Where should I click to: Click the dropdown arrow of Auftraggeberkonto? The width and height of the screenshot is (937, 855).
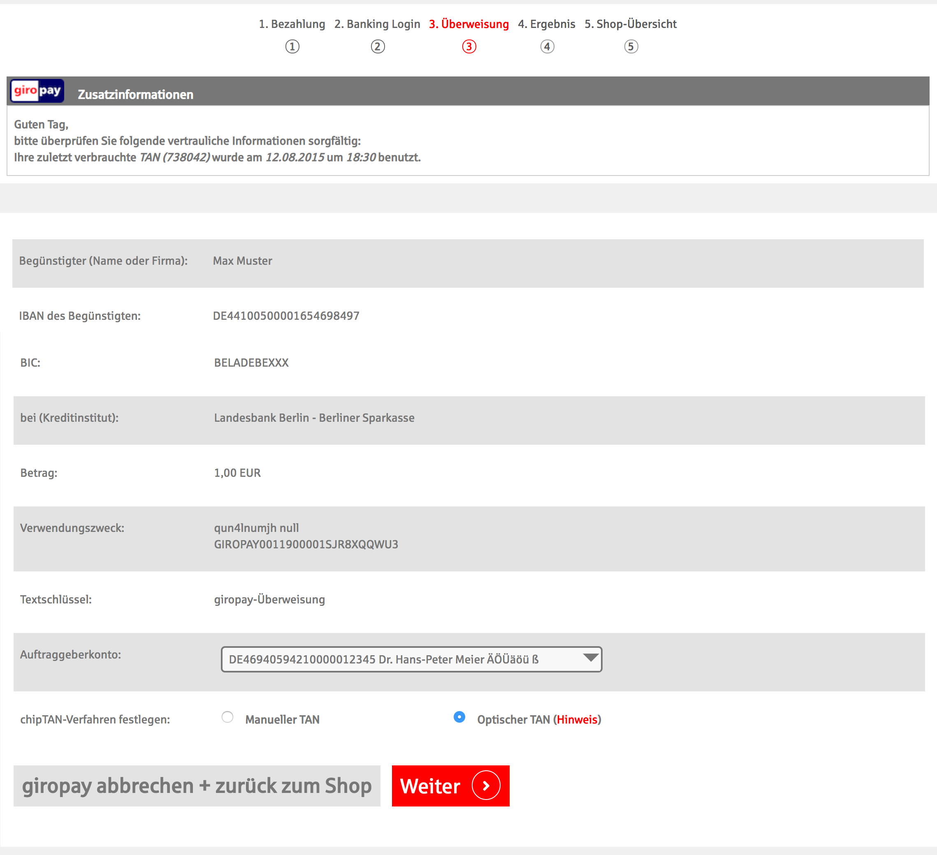point(590,658)
